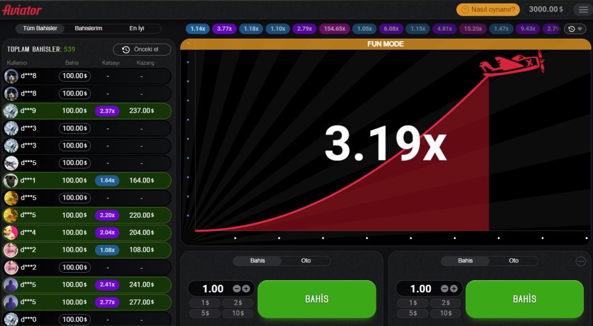
Task: Click the d***9 user avatar
Action: tap(11, 111)
